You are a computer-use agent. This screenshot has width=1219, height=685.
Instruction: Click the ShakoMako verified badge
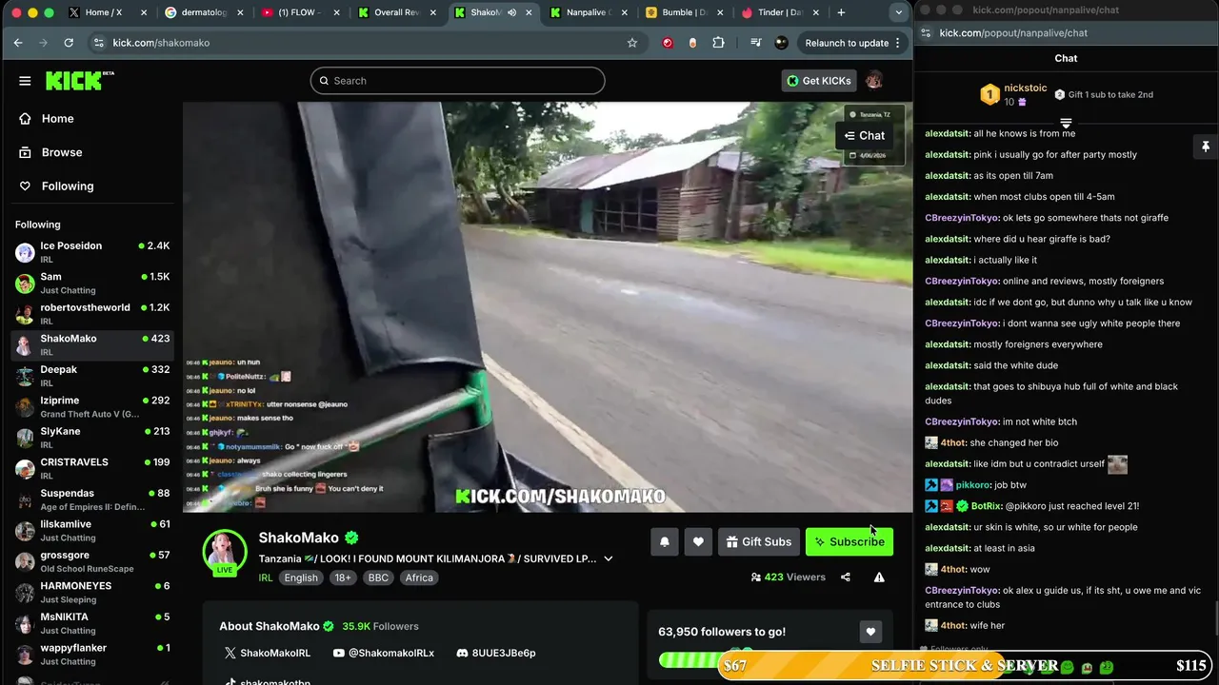(351, 538)
